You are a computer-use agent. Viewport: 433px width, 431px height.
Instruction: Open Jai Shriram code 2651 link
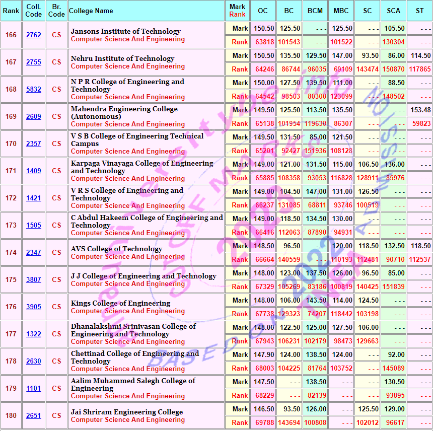pyautogui.click(x=34, y=415)
